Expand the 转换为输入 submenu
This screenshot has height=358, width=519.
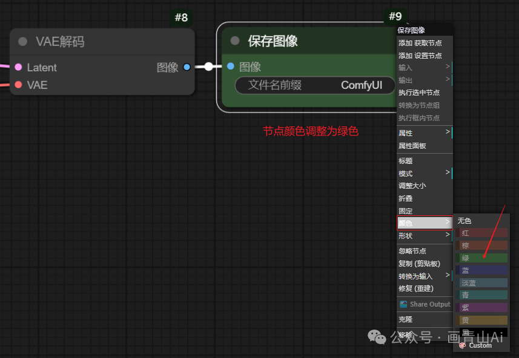point(425,276)
